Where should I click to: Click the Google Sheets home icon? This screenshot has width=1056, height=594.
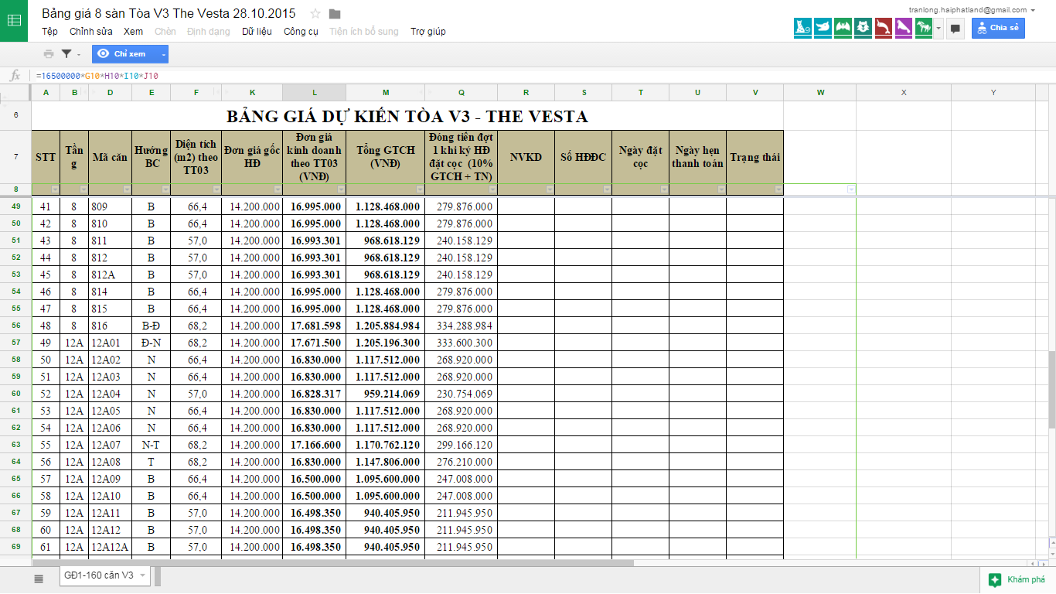coord(15,20)
